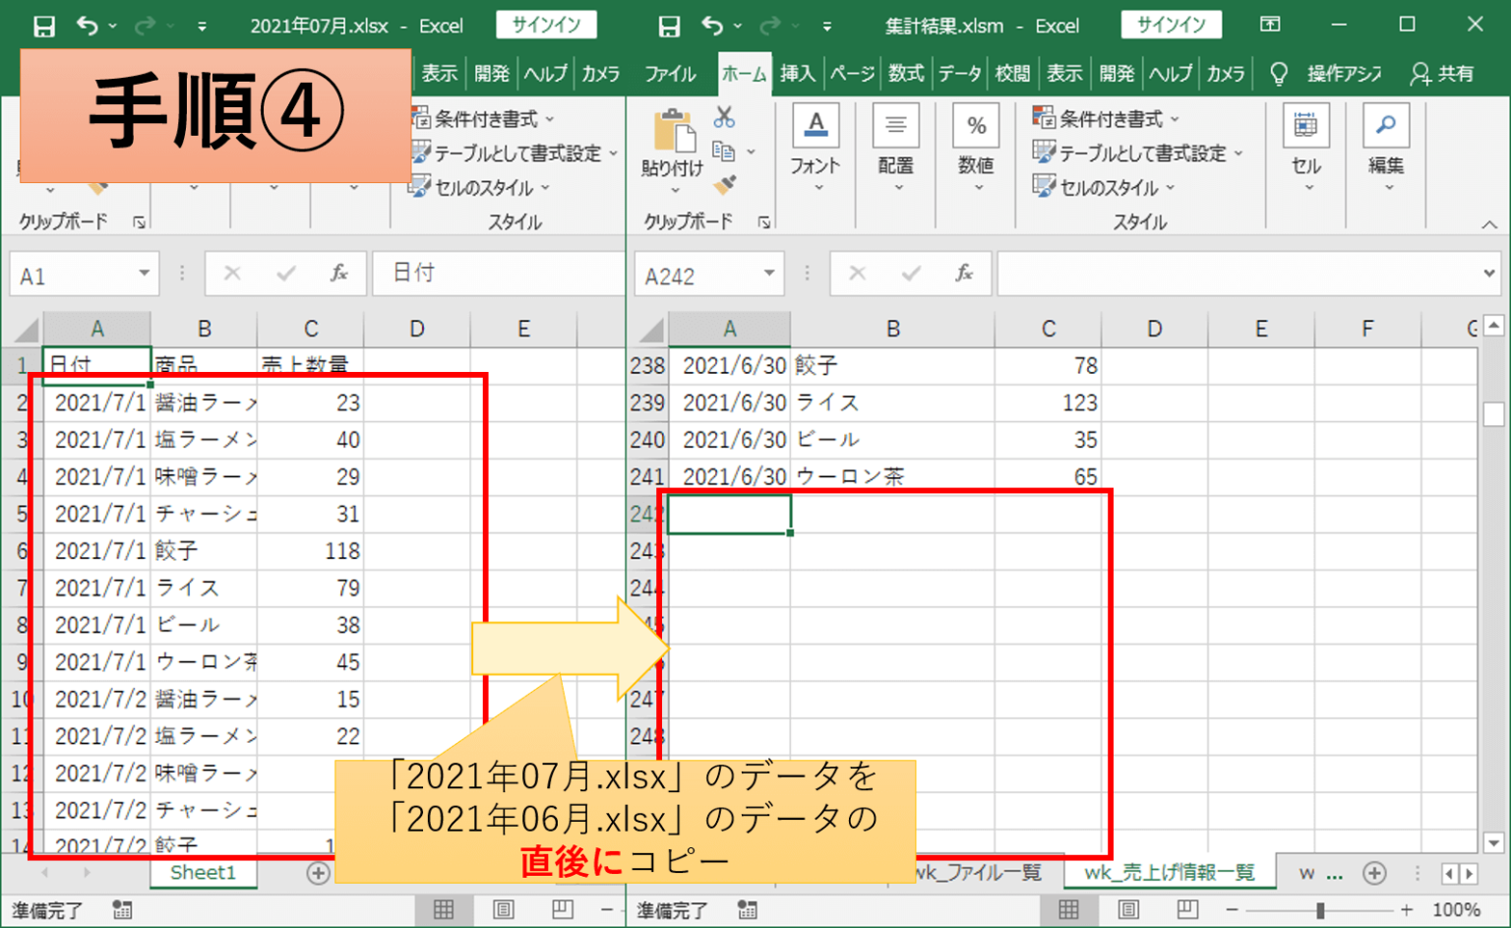Viewport: 1511px width, 928px height.
Task: Select the wk_売上げ情報一覧 sheet tab
Action: pos(1170,872)
